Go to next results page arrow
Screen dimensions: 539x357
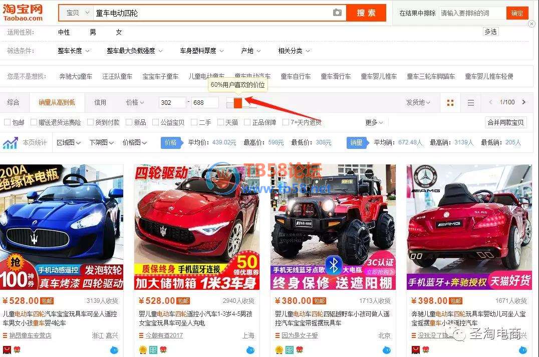(524, 102)
